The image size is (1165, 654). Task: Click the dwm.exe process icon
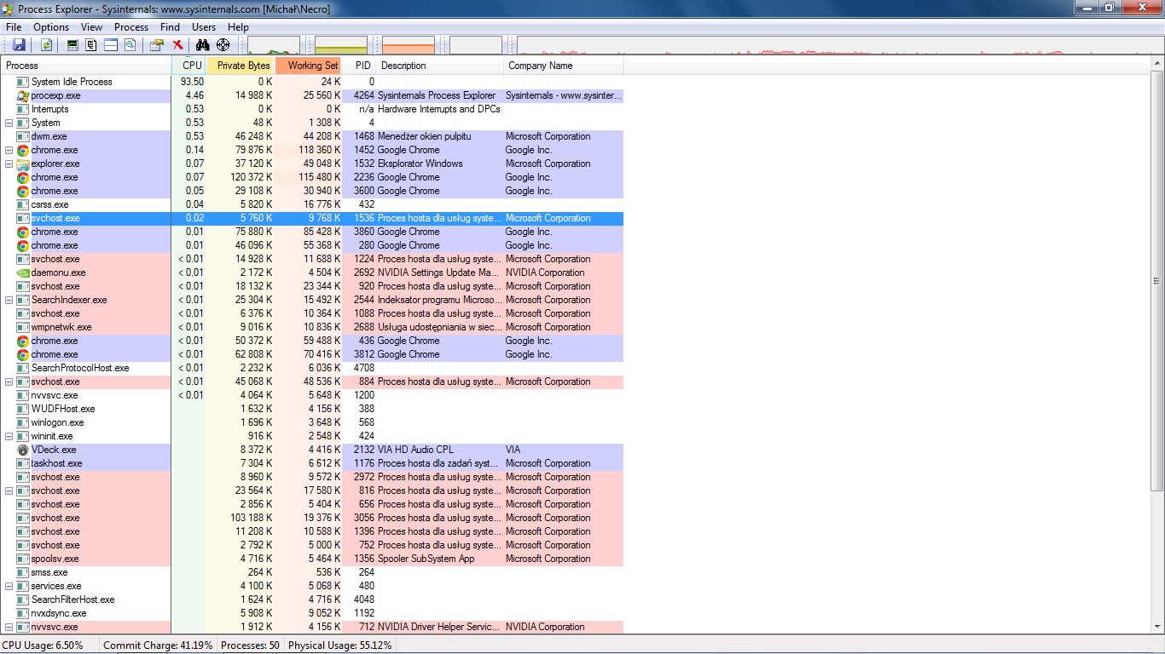pyautogui.click(x=23, y=136)
